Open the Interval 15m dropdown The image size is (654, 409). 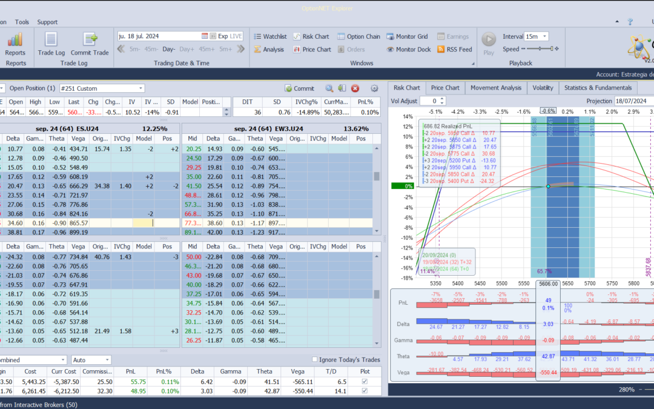tap(544, 36)
